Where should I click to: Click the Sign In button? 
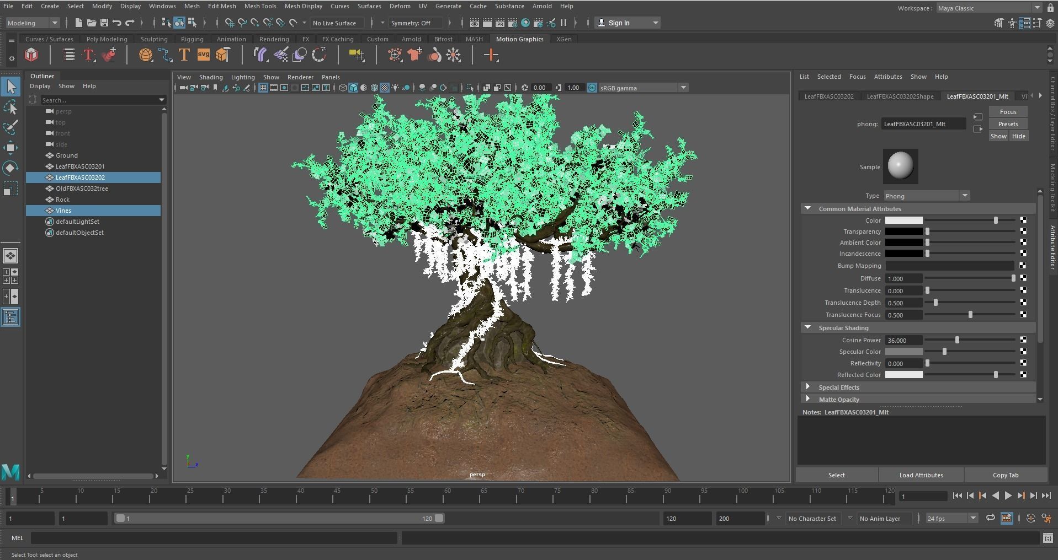pyautogui.click(x=628, y=23)
